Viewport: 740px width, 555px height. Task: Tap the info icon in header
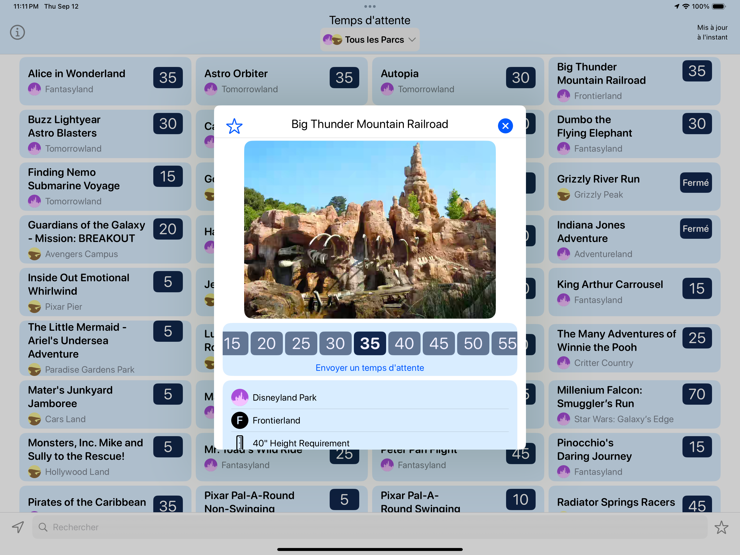[x=17, y=33]
